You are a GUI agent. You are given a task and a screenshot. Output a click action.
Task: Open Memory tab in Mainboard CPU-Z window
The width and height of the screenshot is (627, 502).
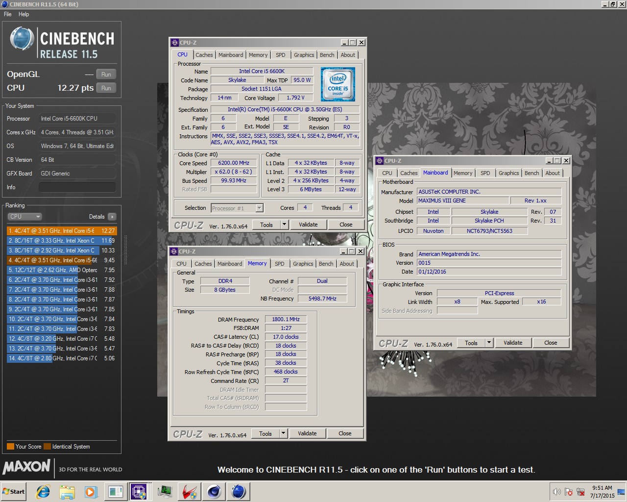463,173
